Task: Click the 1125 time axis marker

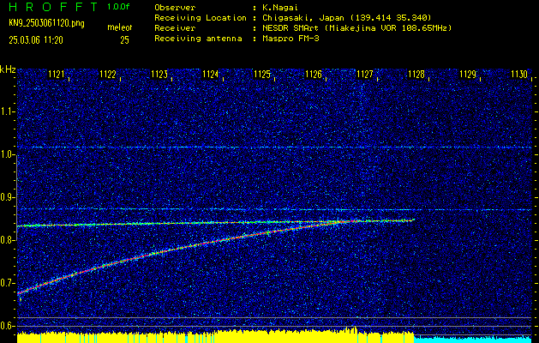Action: click(x=262, y=74)
